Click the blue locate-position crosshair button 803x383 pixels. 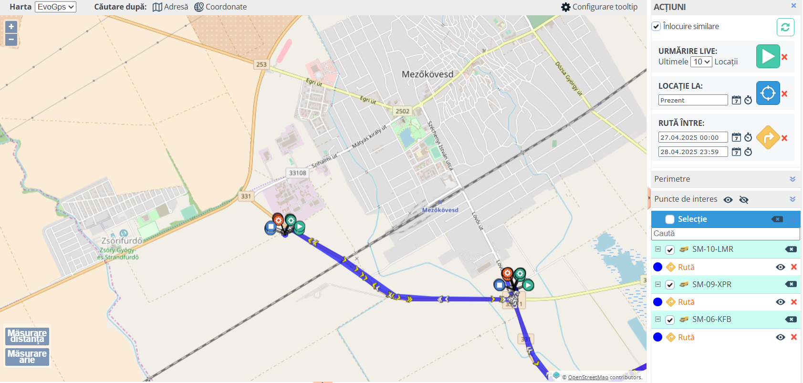click(768, 93)
